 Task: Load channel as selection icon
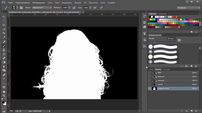pyautogui.click(x=182, y=111)
